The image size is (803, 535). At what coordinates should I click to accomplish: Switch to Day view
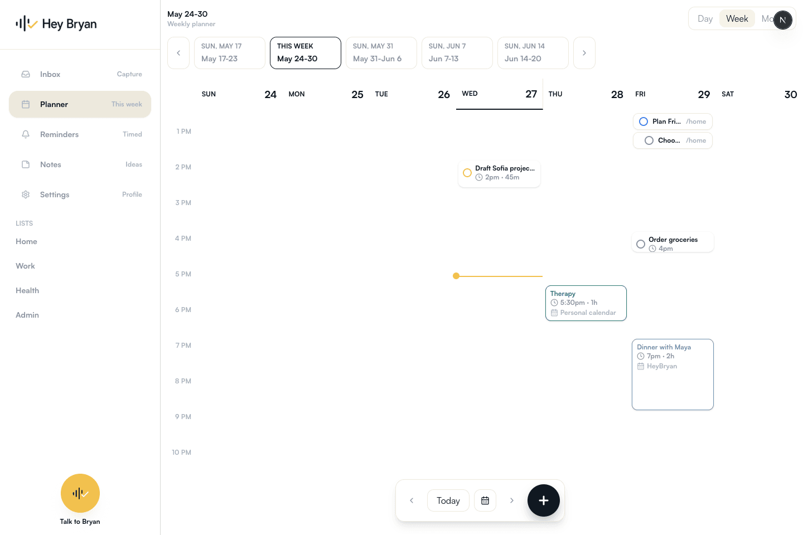705,18
